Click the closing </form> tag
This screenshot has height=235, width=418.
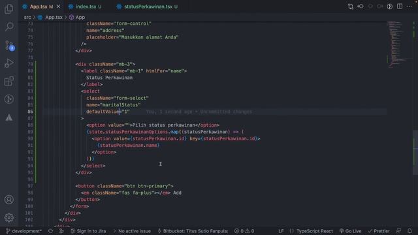tap(79, 206)
